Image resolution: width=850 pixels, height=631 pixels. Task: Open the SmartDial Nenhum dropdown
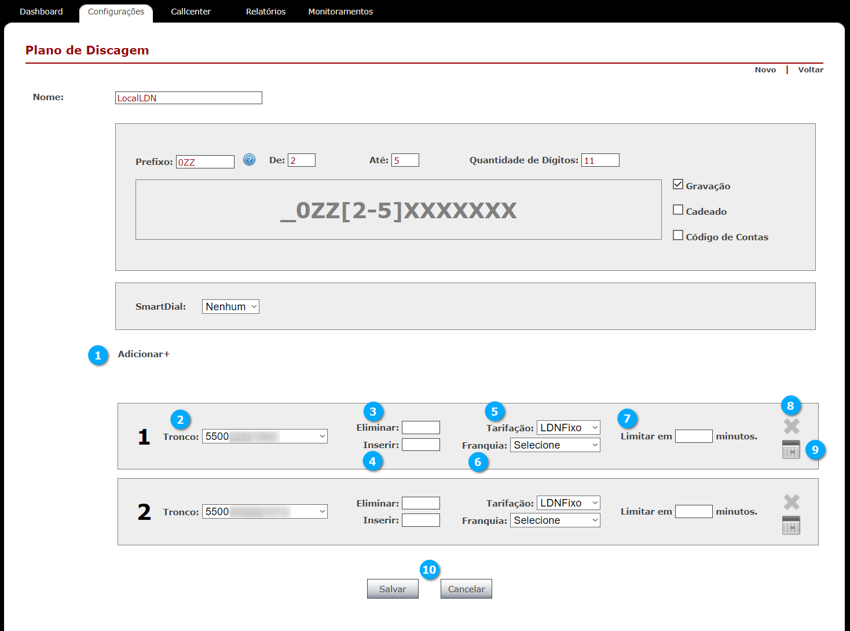[x=230, y=307]
